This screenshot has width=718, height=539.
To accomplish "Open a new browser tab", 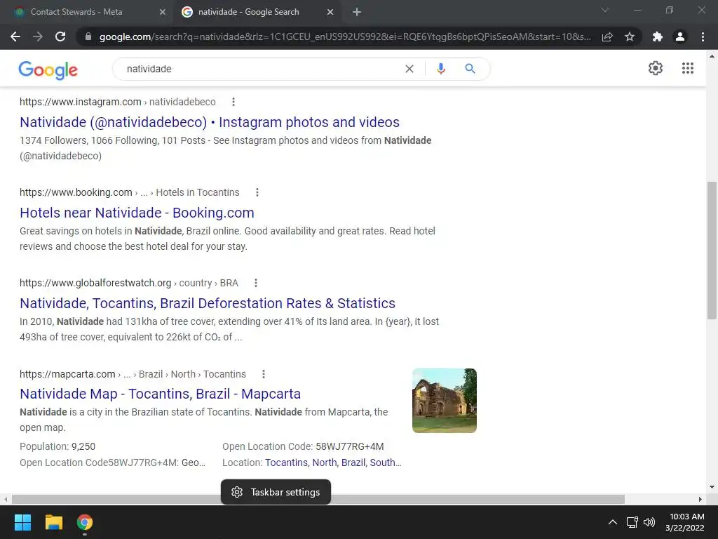I will (x=357, y=13).
